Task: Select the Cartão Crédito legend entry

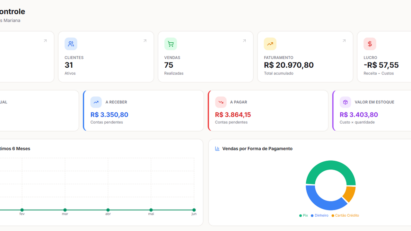Action: (x=345, y=216)
